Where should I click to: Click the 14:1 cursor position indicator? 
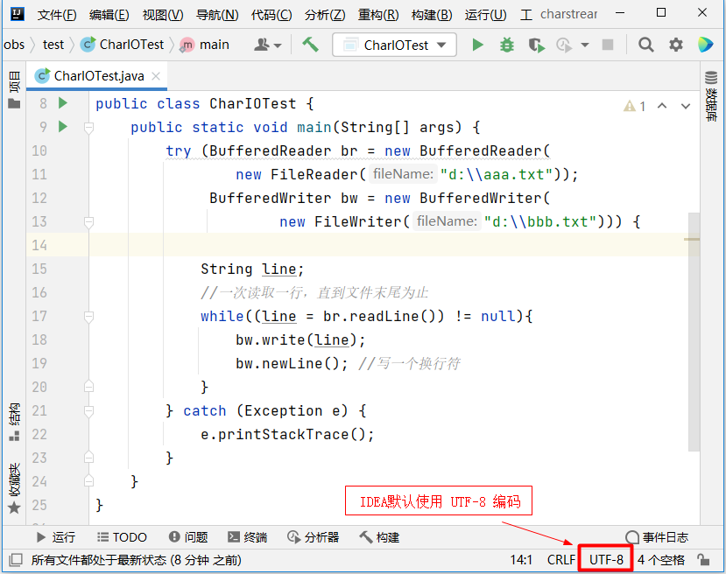[x=521, y=560]
